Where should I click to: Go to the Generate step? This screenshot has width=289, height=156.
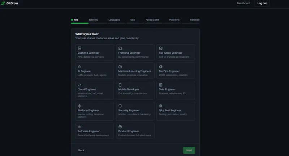[195, 20]
